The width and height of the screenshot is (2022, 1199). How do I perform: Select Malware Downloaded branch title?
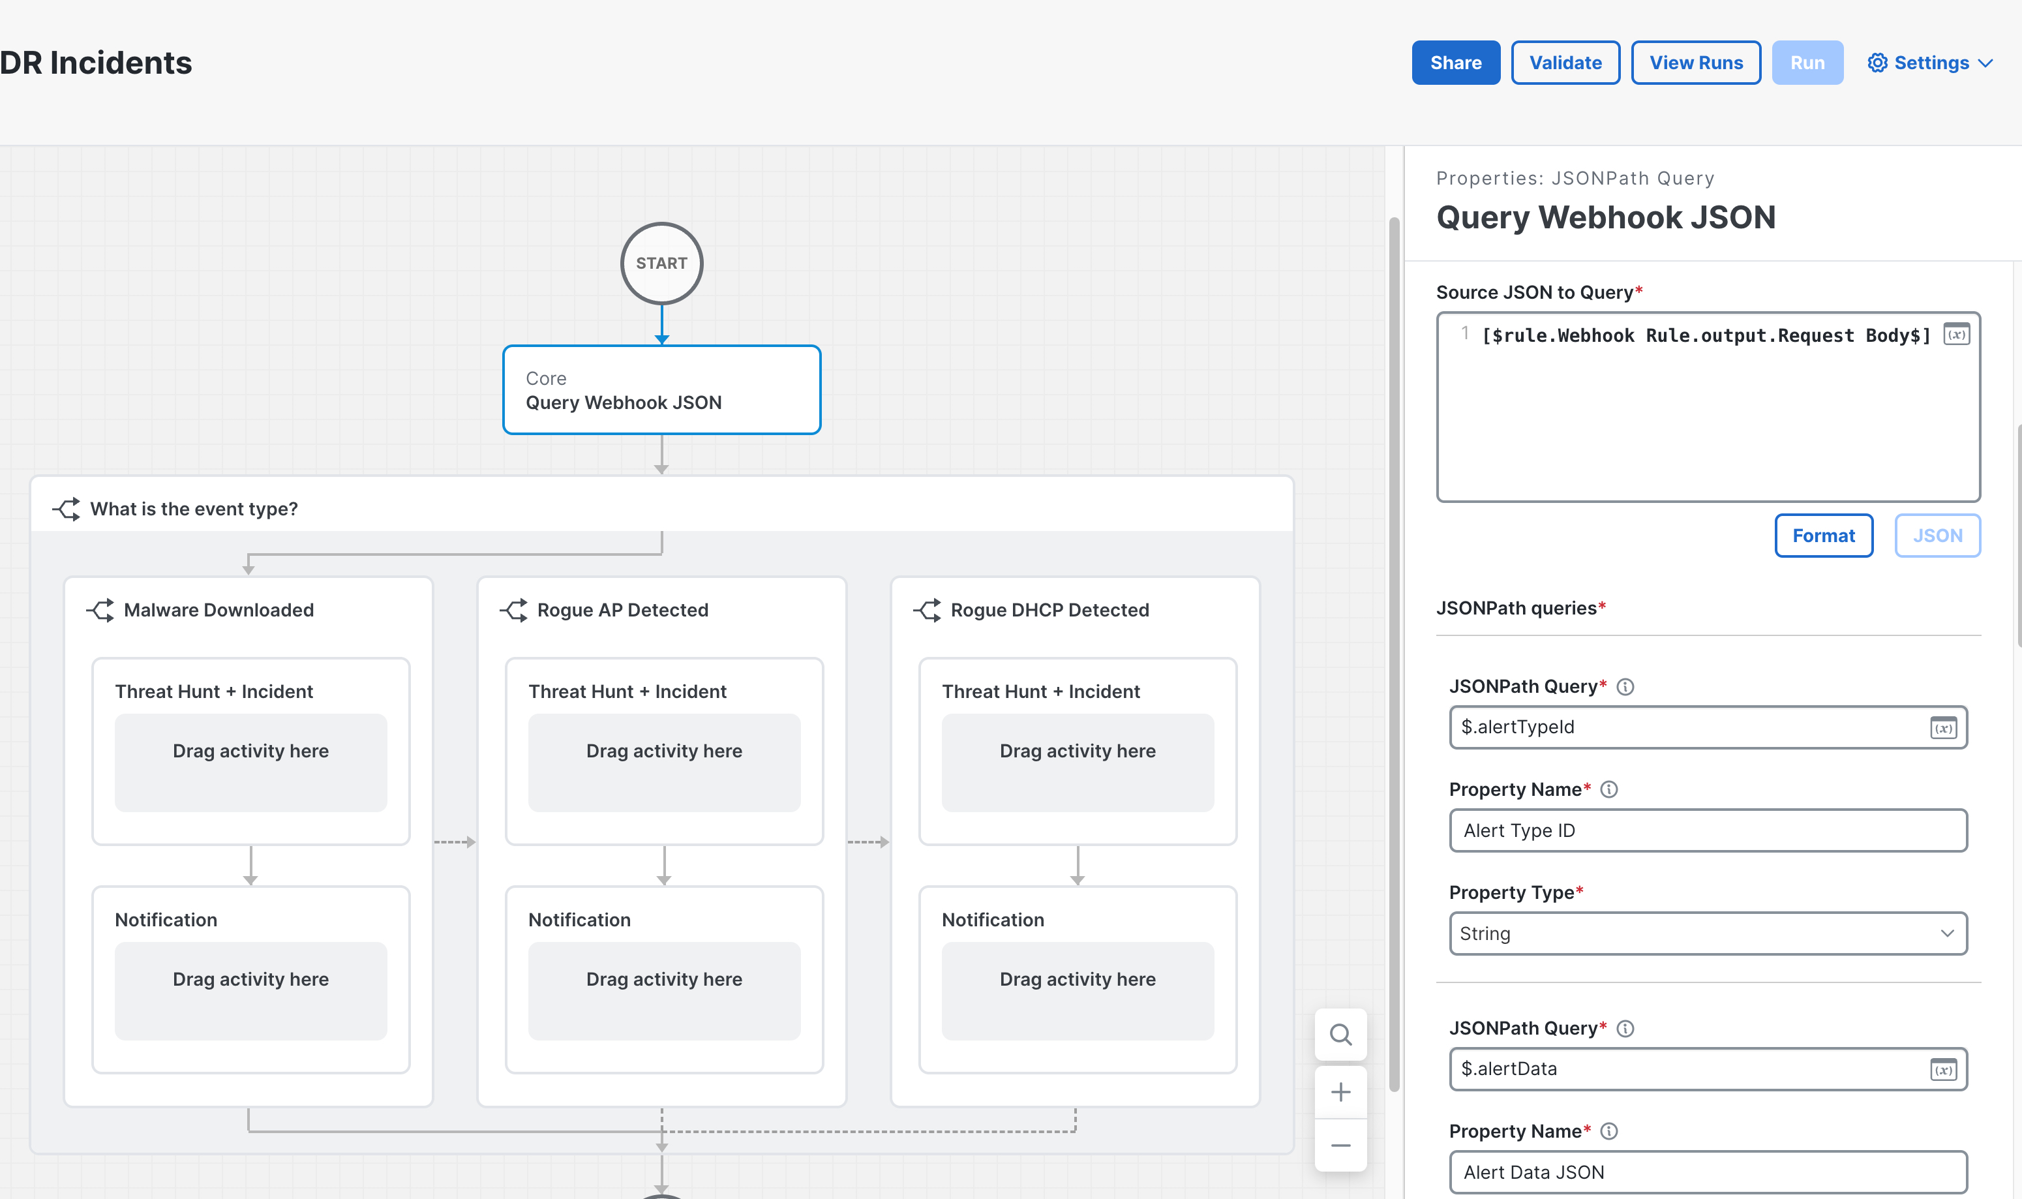coord(219,610)
